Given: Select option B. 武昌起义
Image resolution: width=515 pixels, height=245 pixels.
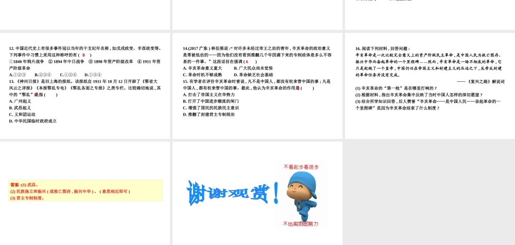Looking at the screenshot, I should point(20,108).
